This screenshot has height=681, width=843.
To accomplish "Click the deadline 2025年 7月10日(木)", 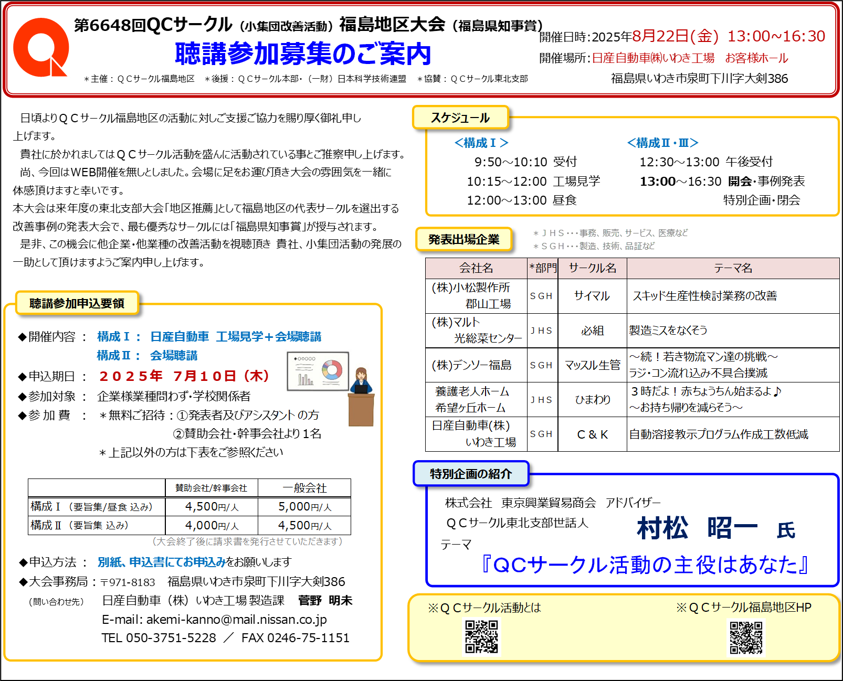I will tap(184, 376).
